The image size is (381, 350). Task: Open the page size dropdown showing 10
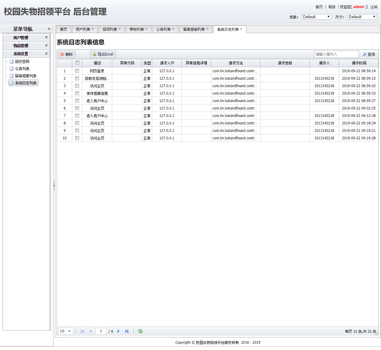[x=66, y=331]
